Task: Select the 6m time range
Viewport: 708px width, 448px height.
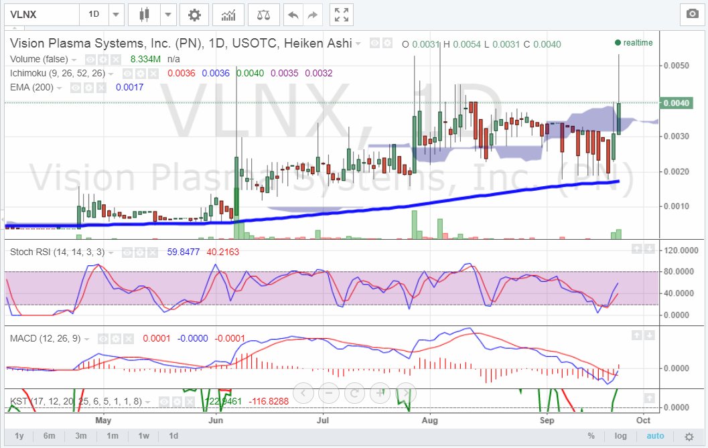Action: tap(49, 436)
